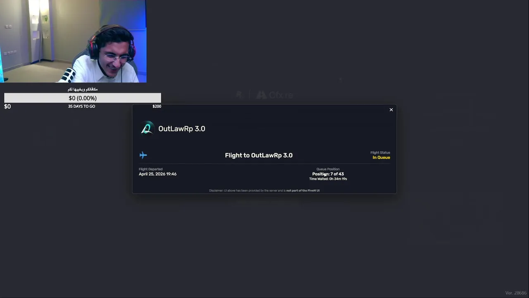Screen dimensions: 529x298
Task: Click the 'Flight Departed' label
Action: click(x=150, y=169)
